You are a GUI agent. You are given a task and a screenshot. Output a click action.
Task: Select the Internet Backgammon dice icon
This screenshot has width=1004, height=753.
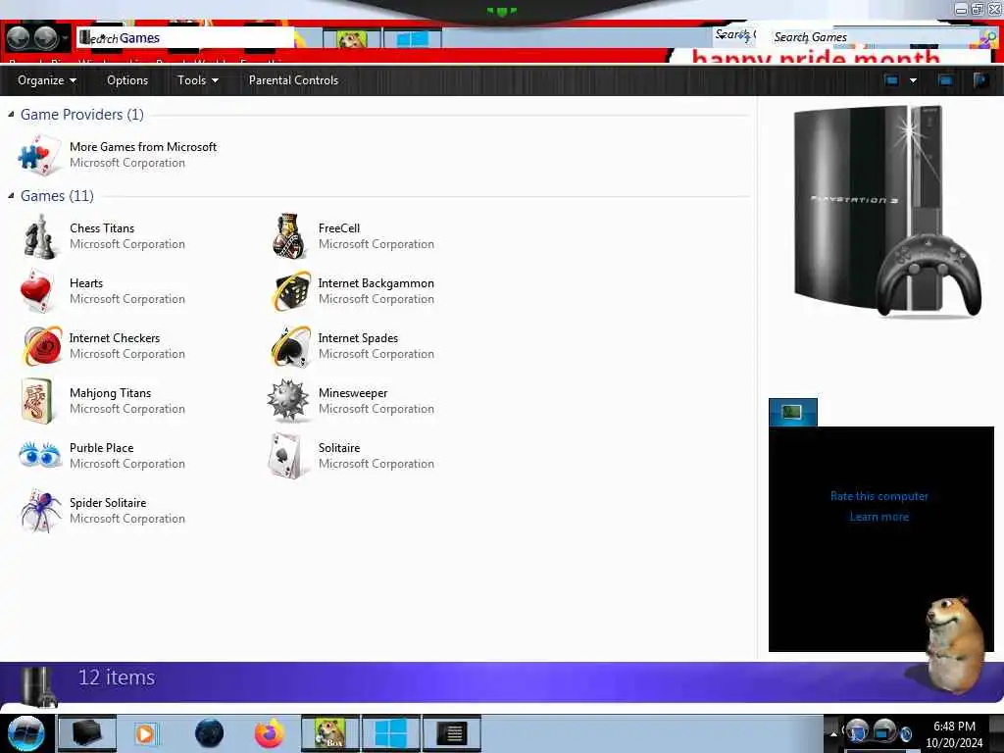pos(289,291)
